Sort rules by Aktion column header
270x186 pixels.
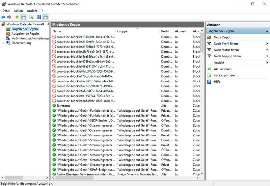click(196, 31)
